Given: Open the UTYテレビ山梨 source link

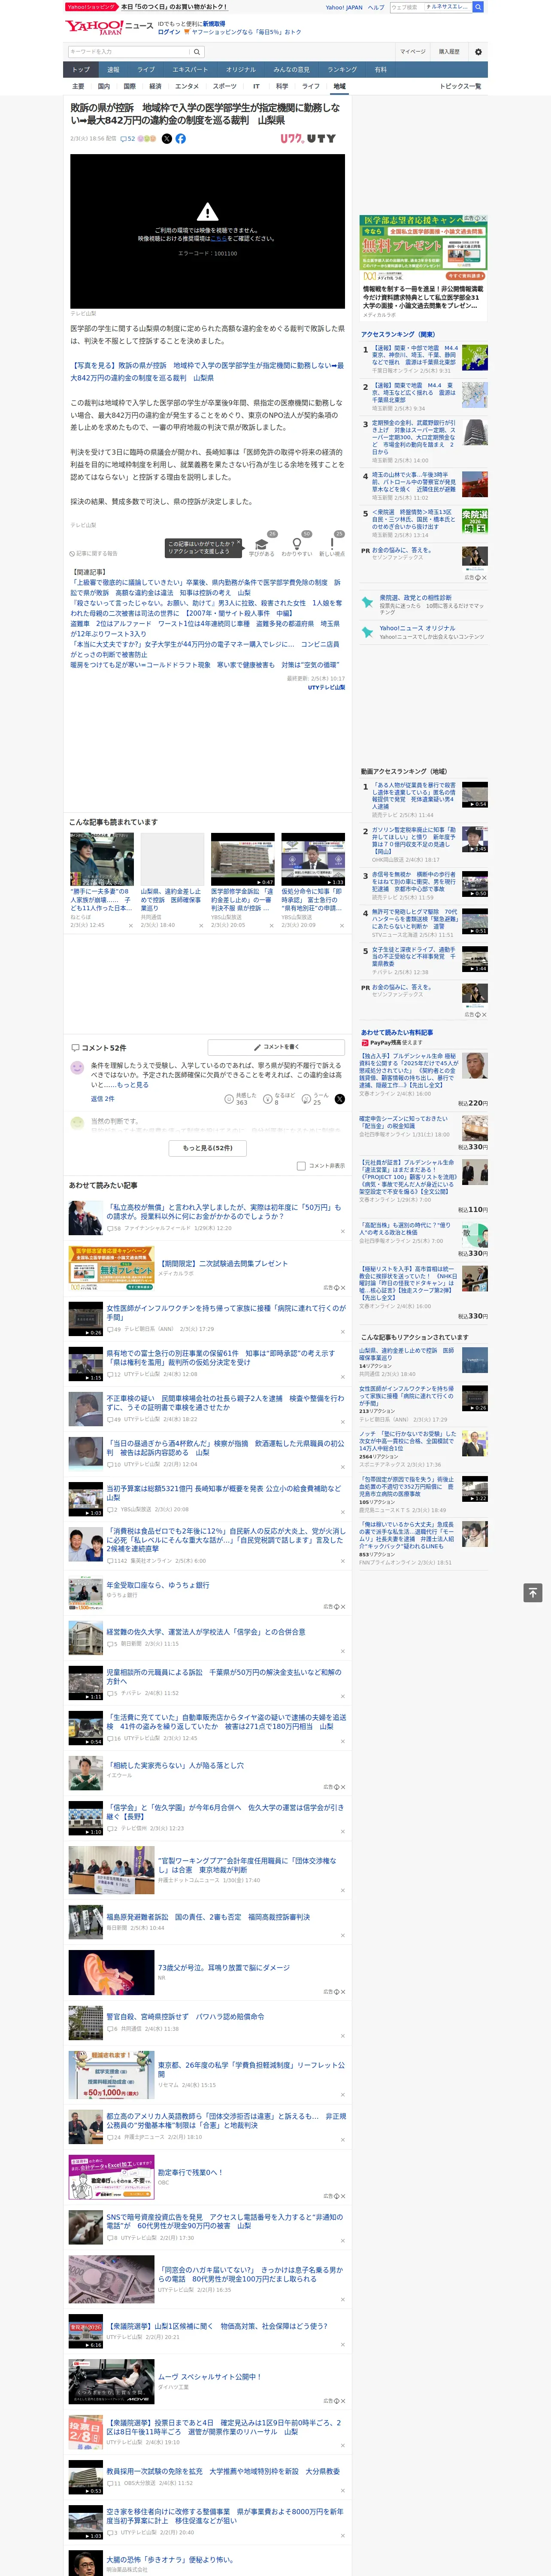Looking at the screenshot, I should tap(326, 687).
